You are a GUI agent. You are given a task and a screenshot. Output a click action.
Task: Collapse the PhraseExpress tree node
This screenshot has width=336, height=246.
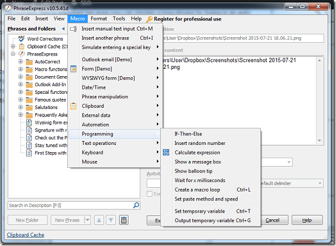[13, 54]
